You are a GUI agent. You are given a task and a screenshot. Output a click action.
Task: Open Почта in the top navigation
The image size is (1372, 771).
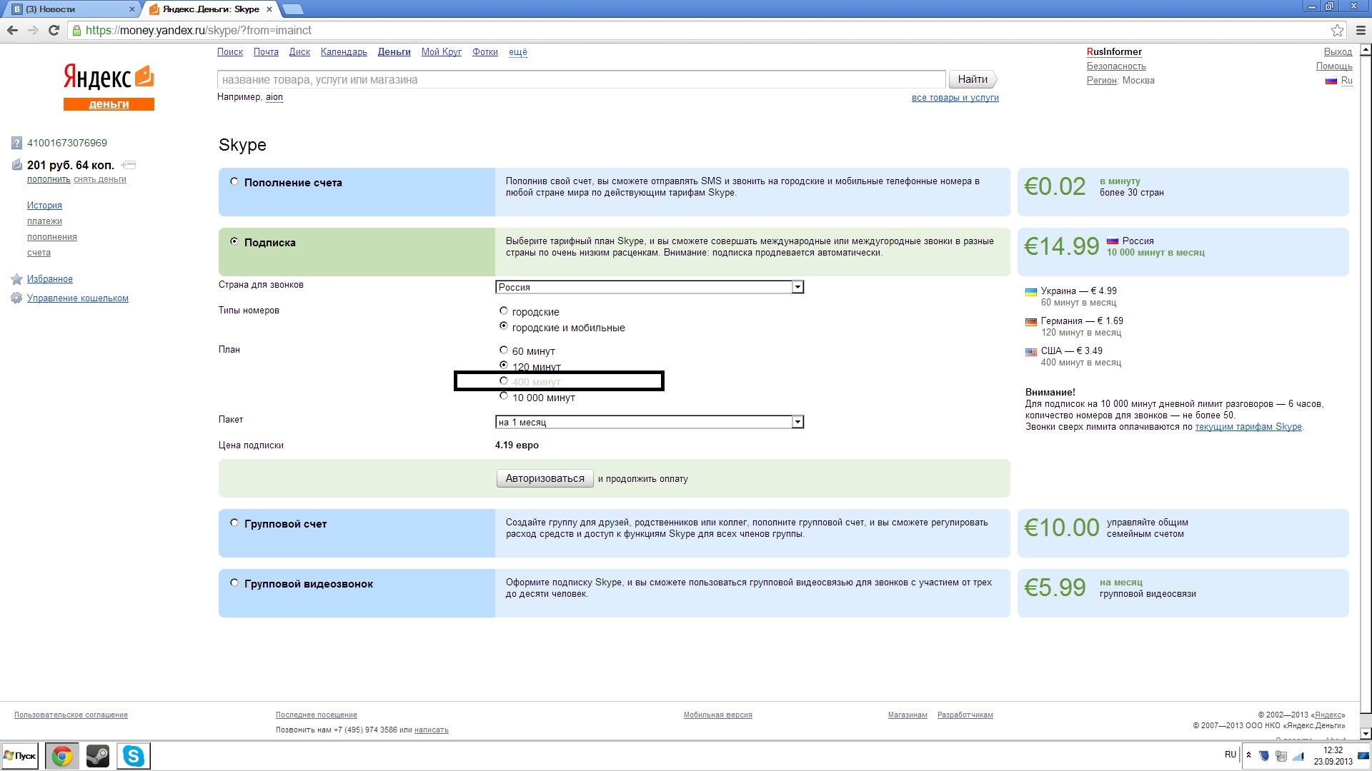(266, 52)
